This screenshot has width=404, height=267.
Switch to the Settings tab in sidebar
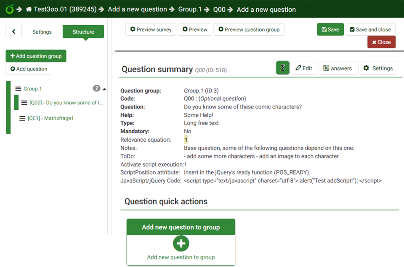(42, 32)
